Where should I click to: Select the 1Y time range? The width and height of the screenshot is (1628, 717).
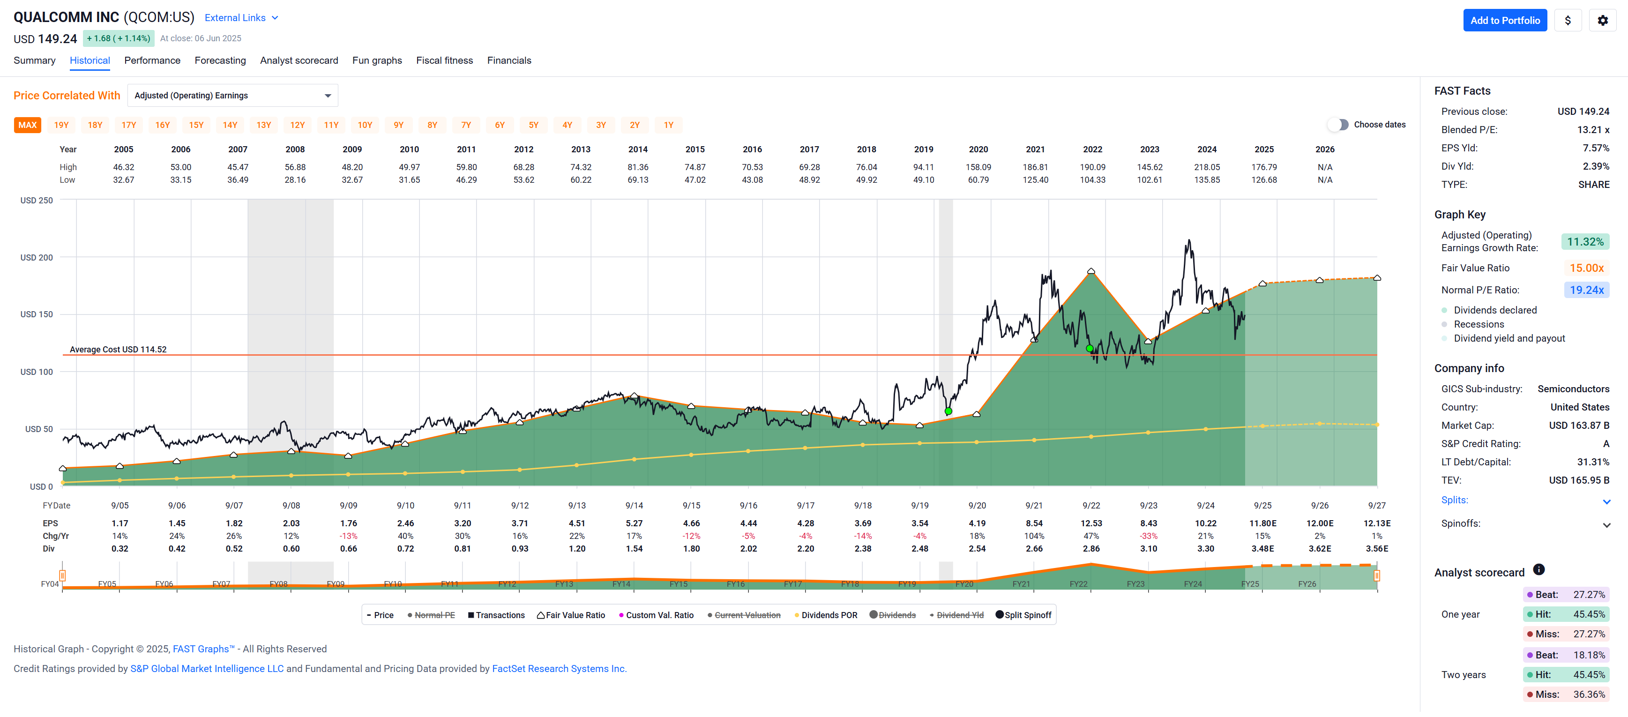(x=668, y=125)
